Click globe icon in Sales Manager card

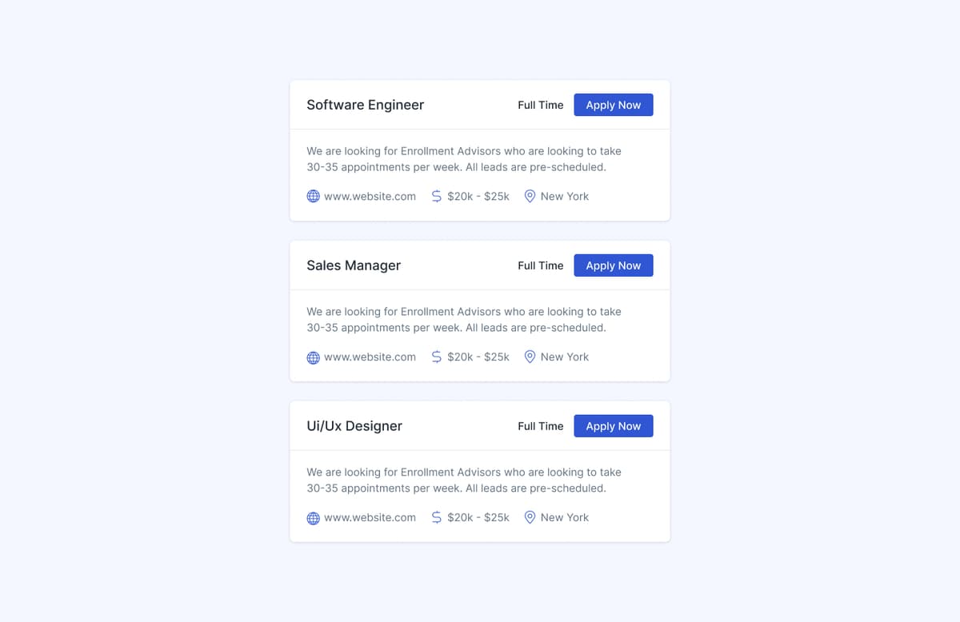(x=314, y=357)
